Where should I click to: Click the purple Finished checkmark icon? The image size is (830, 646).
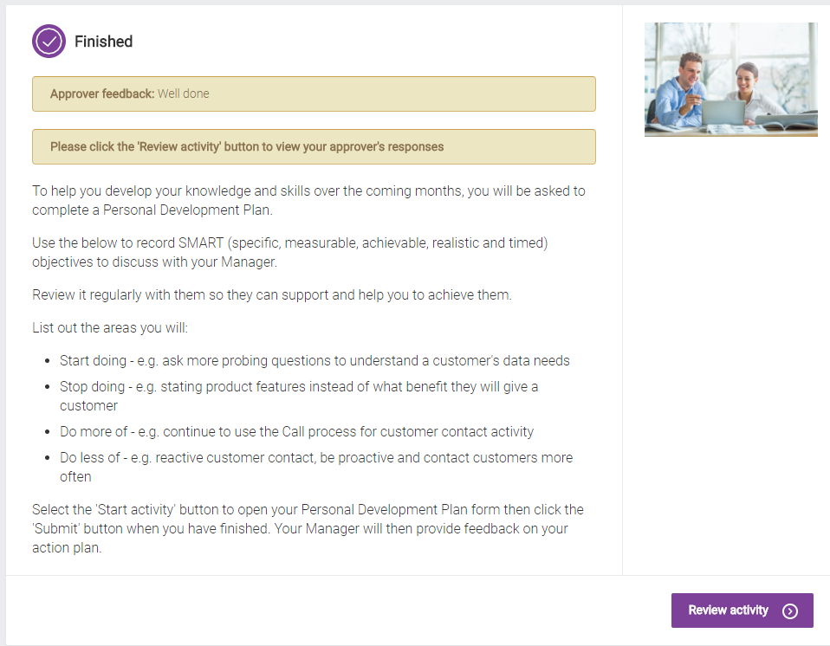coord(49,41)
